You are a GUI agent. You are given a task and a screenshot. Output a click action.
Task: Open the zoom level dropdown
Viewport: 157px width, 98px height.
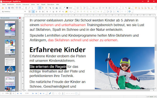click(x=10, y=93)
